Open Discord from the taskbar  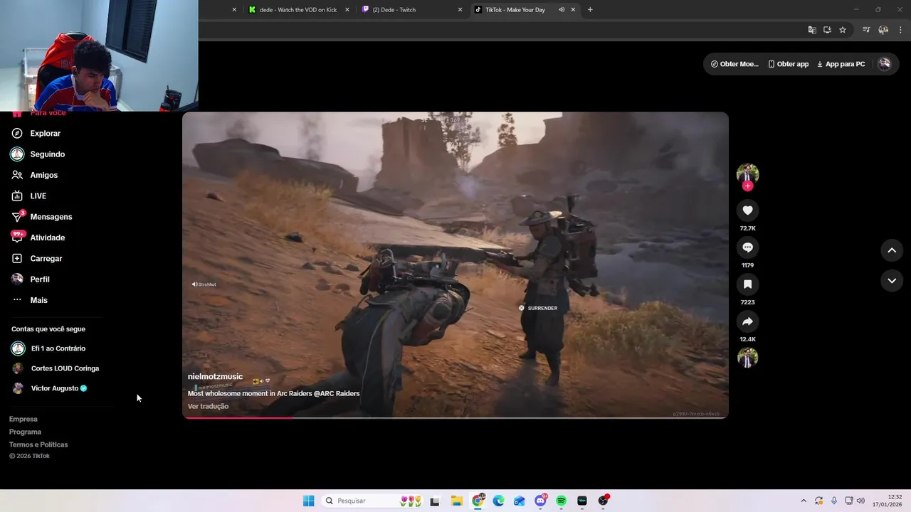point(541,501)
